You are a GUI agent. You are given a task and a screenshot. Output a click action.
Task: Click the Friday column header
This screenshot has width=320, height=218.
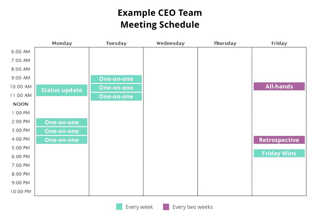pyautogui.click(x=279, y=43)
